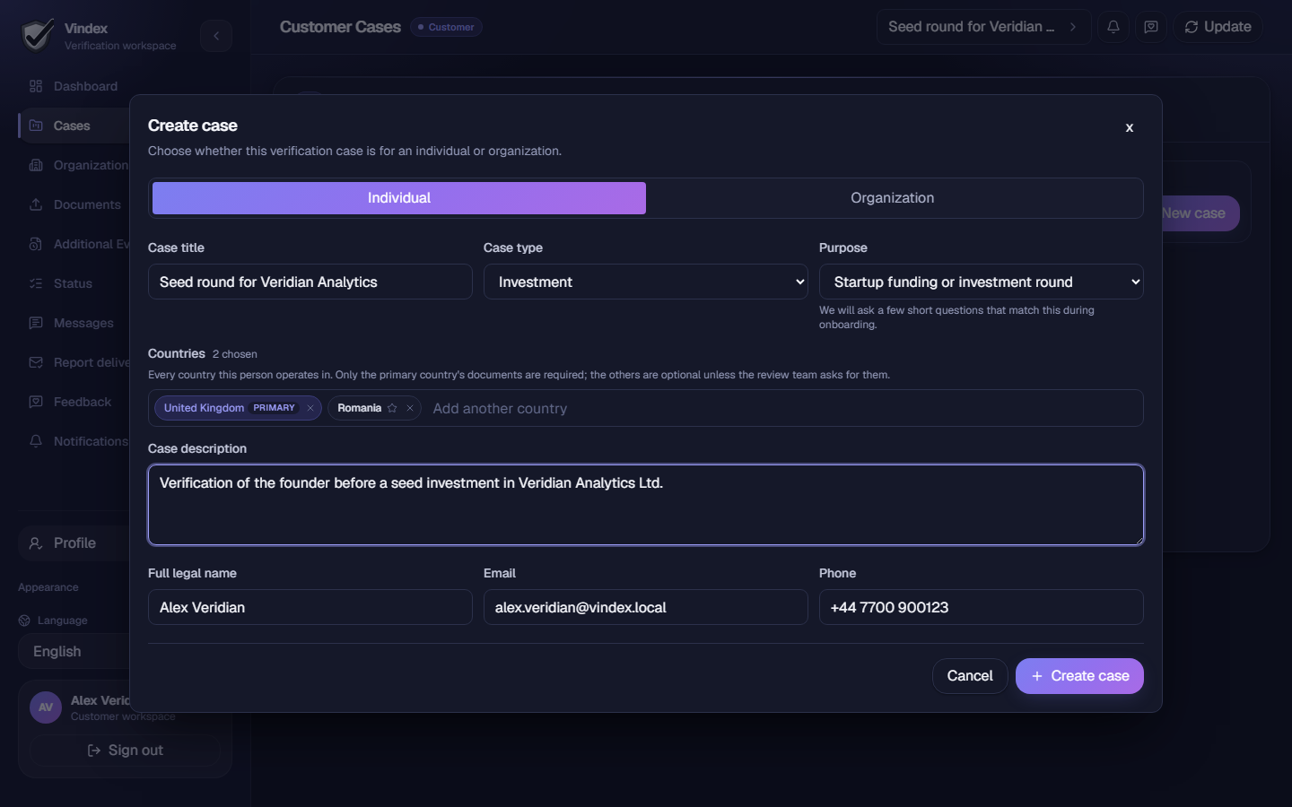This screenshot has height=807, width=1292.
Task: Select the Individual tab
Action: (x=399, y=198)
